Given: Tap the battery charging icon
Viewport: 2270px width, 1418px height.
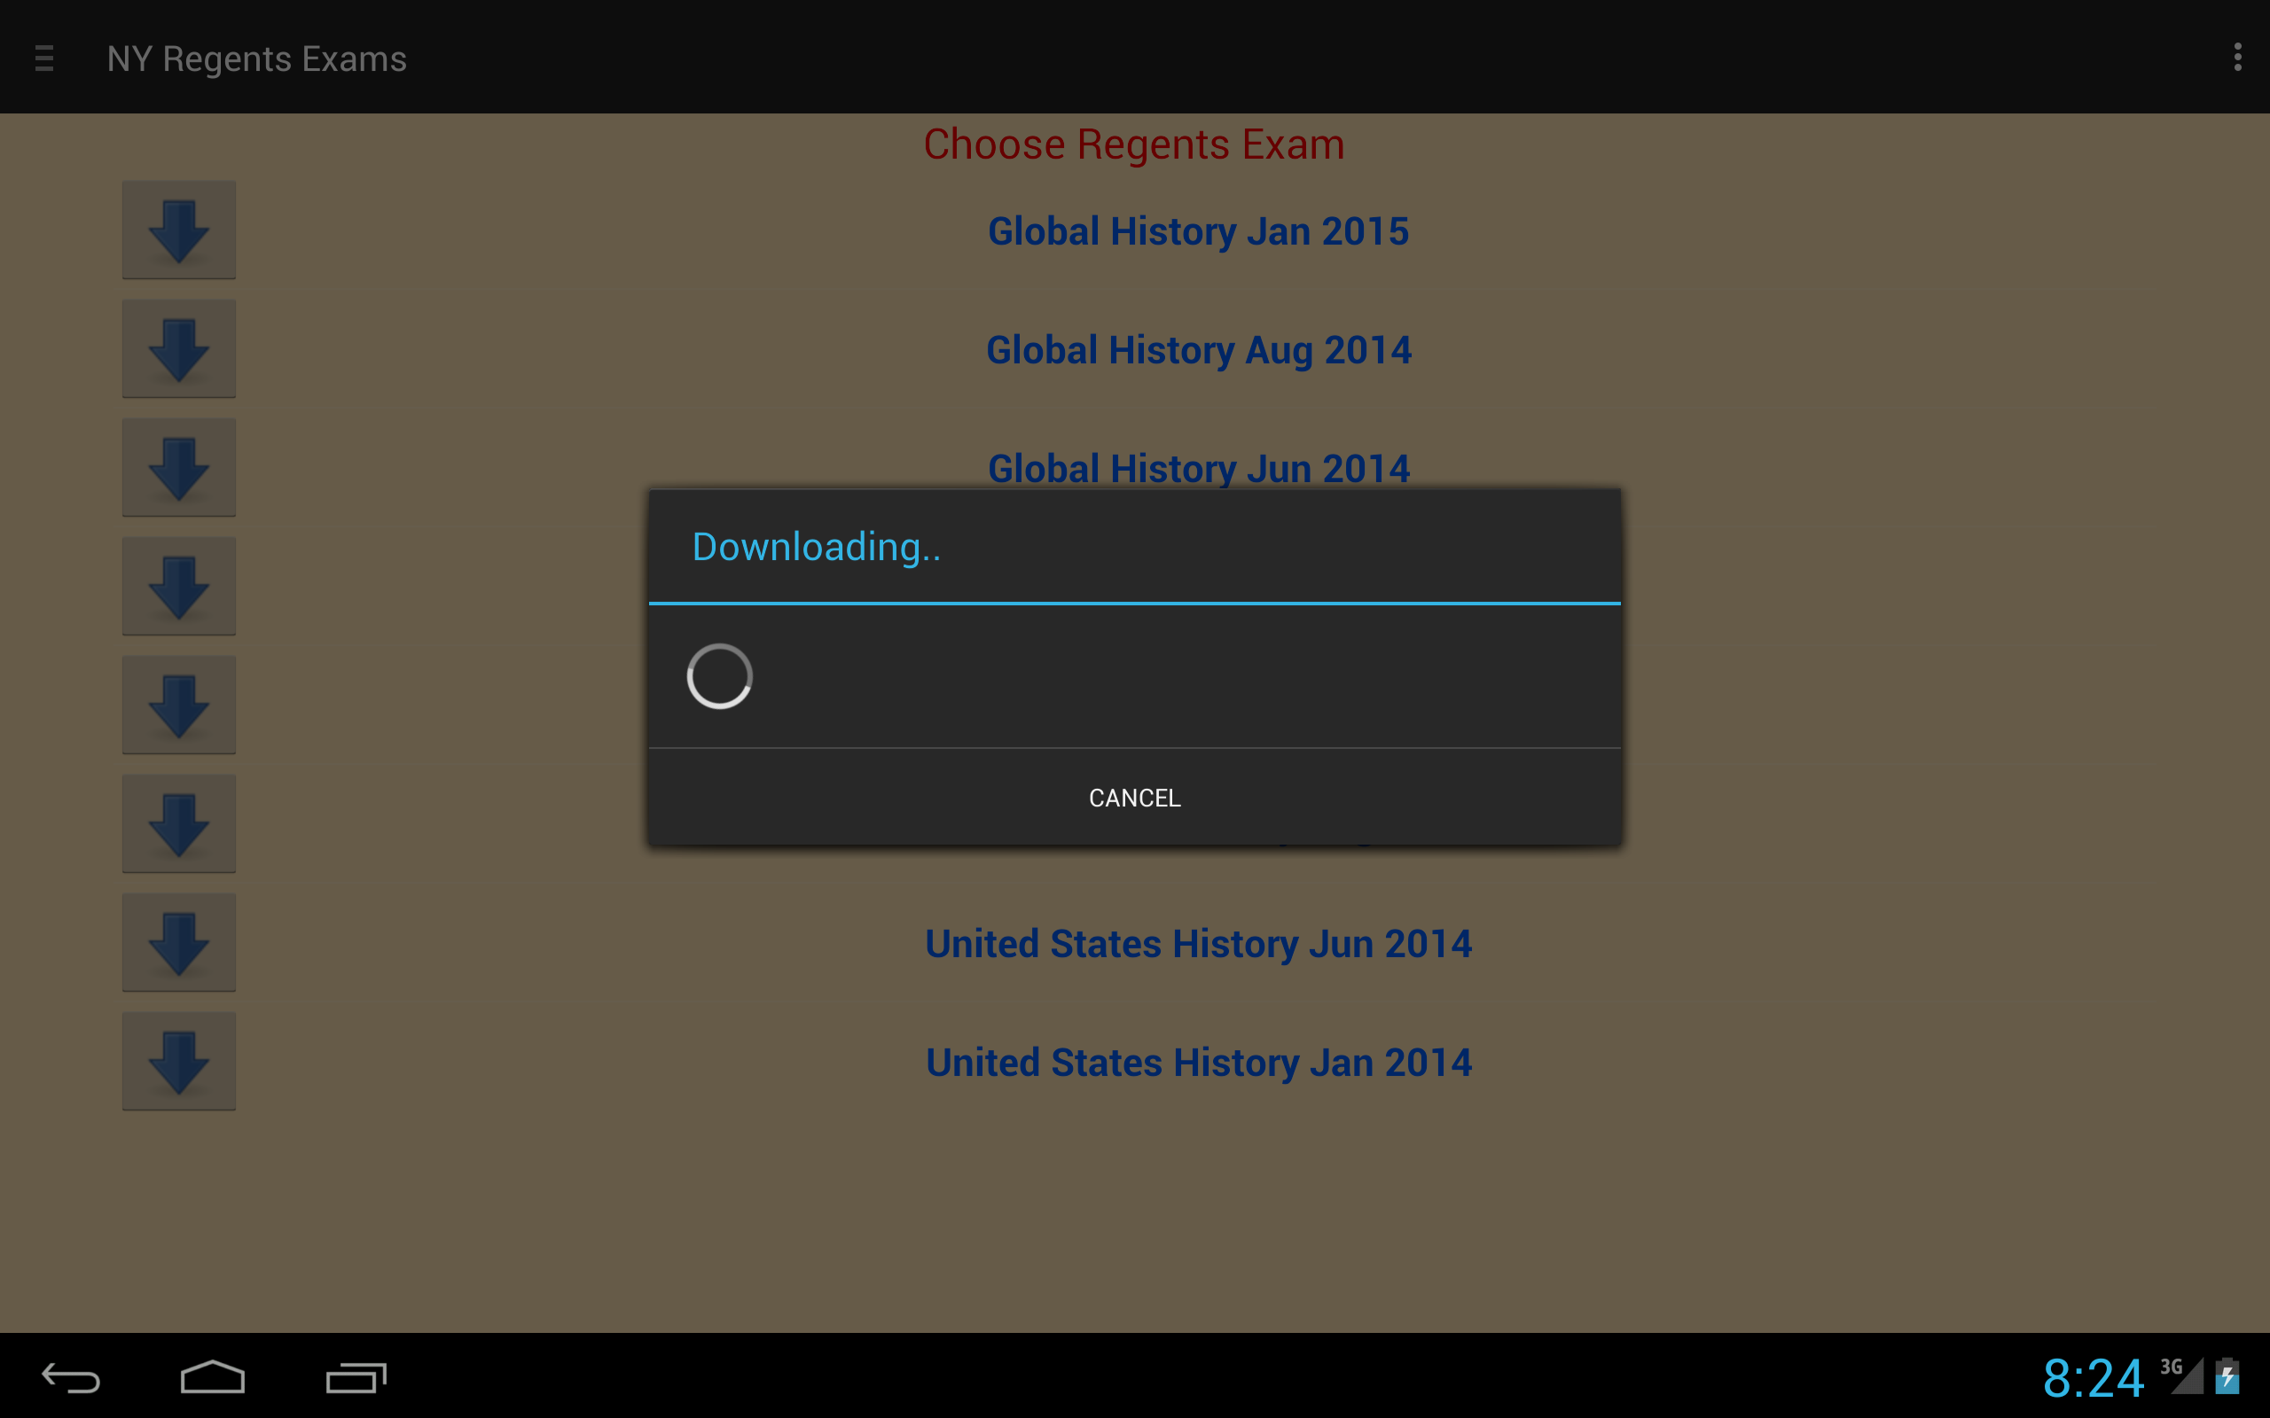Looking at the screenshot, I should [2227, 1375].
